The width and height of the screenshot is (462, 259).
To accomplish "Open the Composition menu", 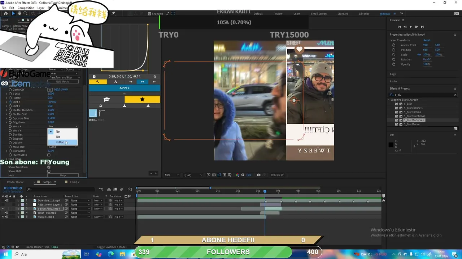I will 26,8.
